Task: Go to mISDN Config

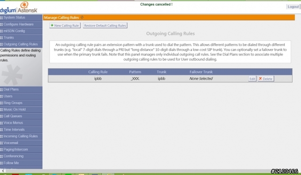Action: [21, 31]
